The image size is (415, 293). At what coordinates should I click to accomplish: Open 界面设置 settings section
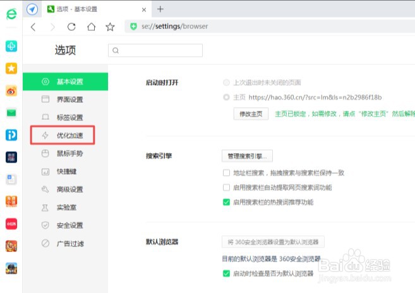pos(65,100)
